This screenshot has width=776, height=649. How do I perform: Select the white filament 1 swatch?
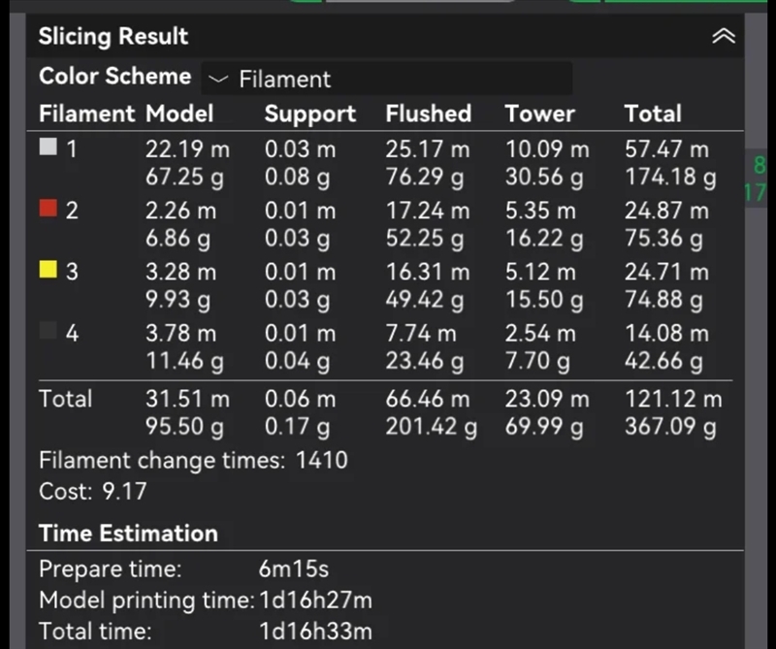[48, 148]
